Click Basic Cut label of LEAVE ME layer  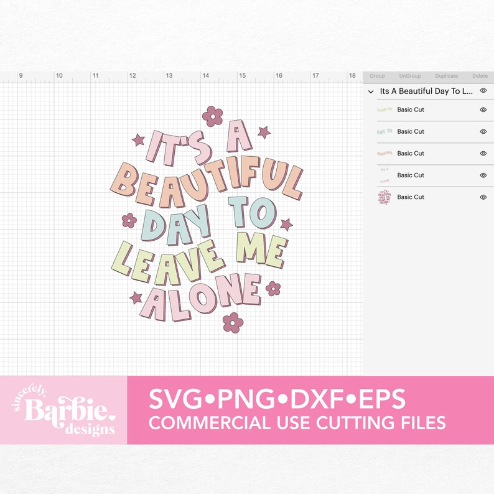tap(411, 110)
